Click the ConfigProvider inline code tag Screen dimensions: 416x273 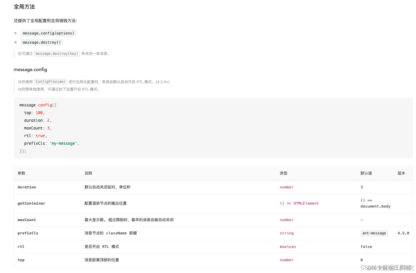(50, 82)
